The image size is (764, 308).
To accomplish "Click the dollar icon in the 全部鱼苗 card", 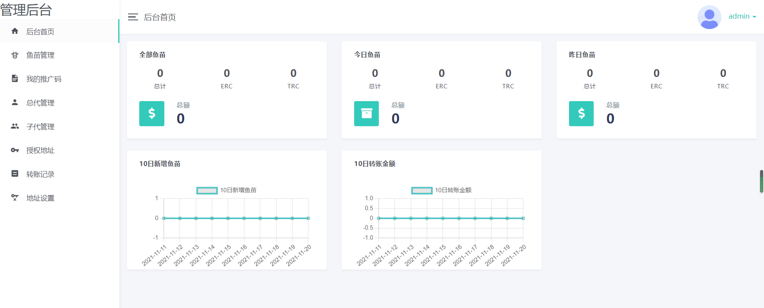I will 152,113.
